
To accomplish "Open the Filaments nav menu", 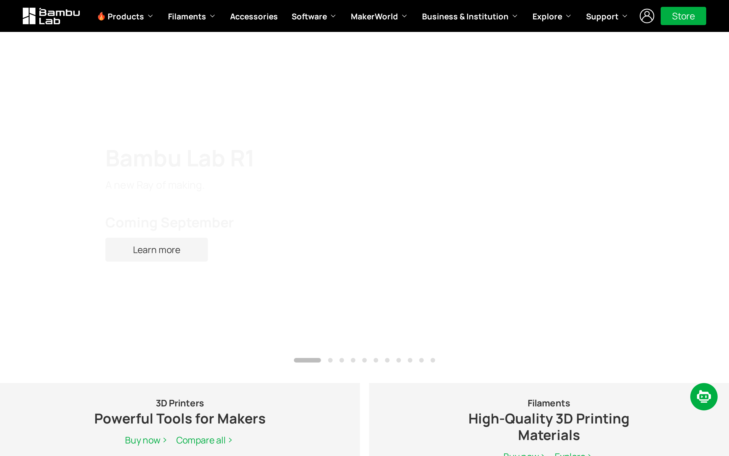I will 187,16.
